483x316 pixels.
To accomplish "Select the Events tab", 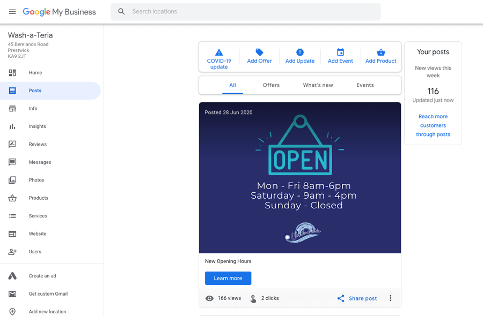I will [365, 85].
